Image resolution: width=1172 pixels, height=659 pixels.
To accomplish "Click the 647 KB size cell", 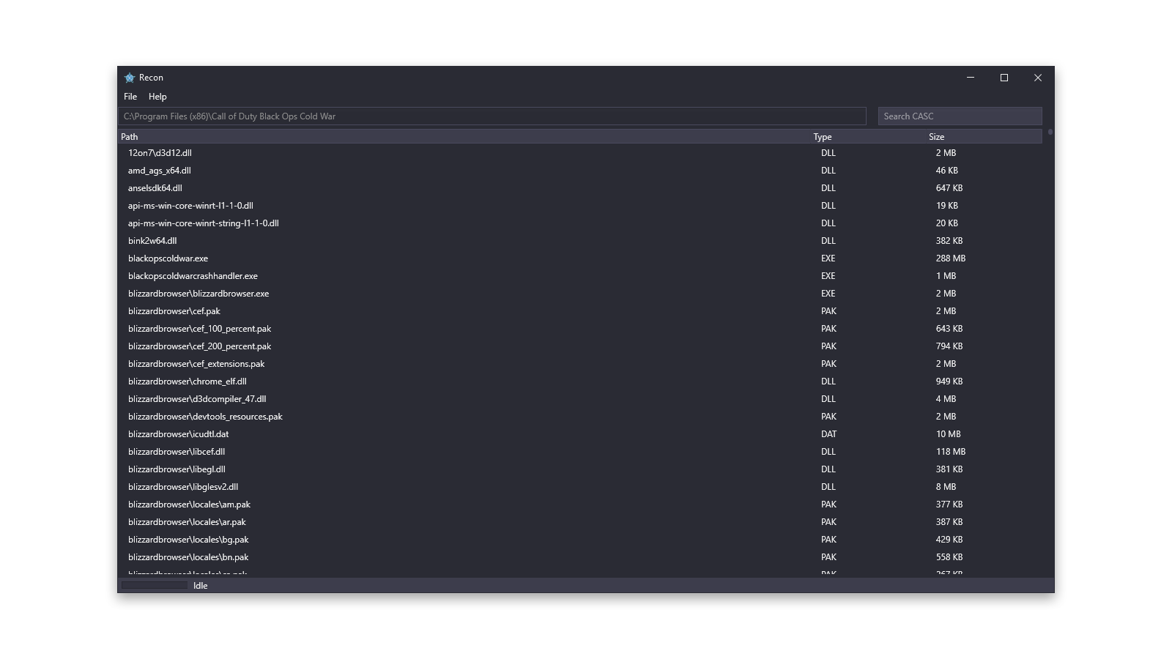I will point(949,188).
